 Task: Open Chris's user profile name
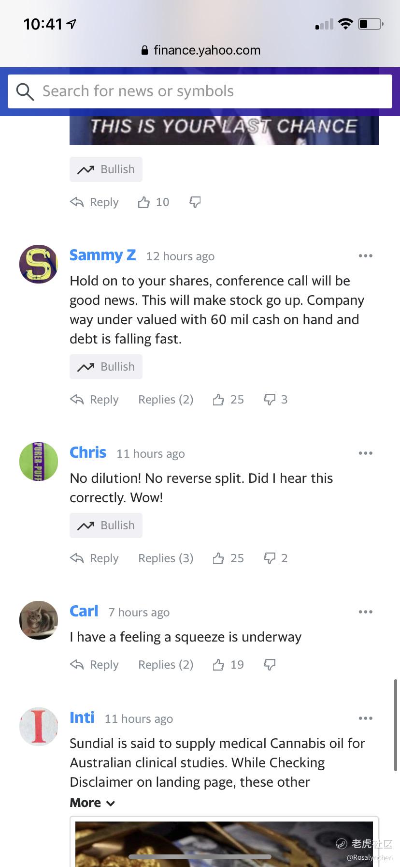point(88,452)
